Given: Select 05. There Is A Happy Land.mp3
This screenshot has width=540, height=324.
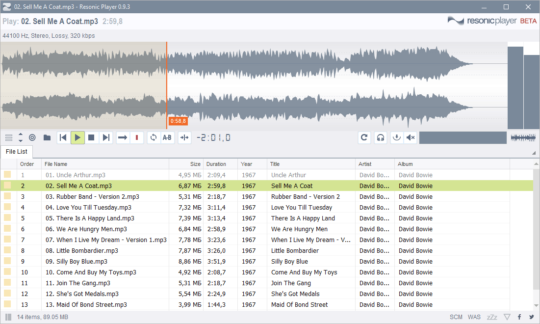Looking at the screenshot, I should pos(90,218).
